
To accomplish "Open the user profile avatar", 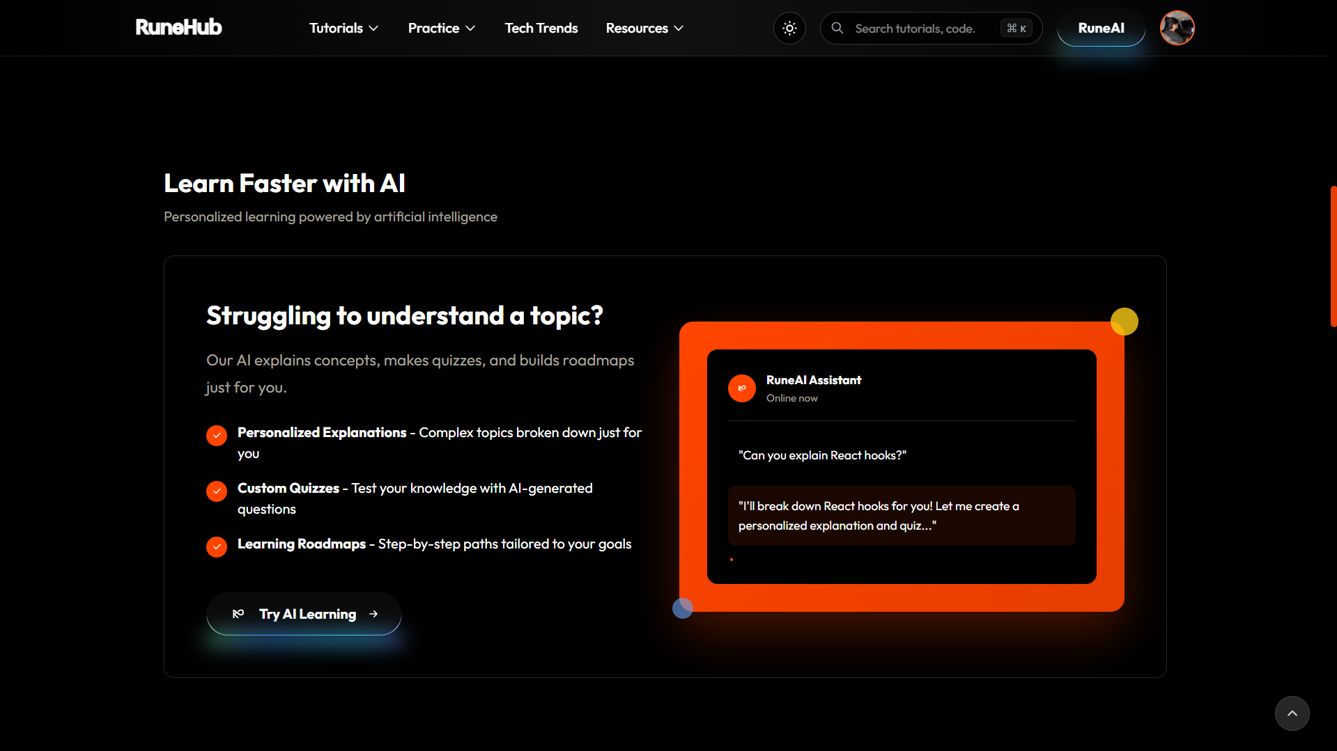I will (x=1177, y=29).
